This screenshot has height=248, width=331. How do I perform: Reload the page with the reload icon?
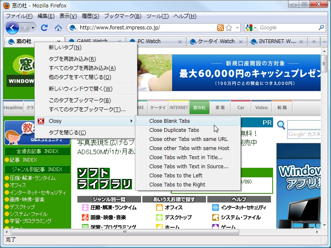[x=44, y=27]
